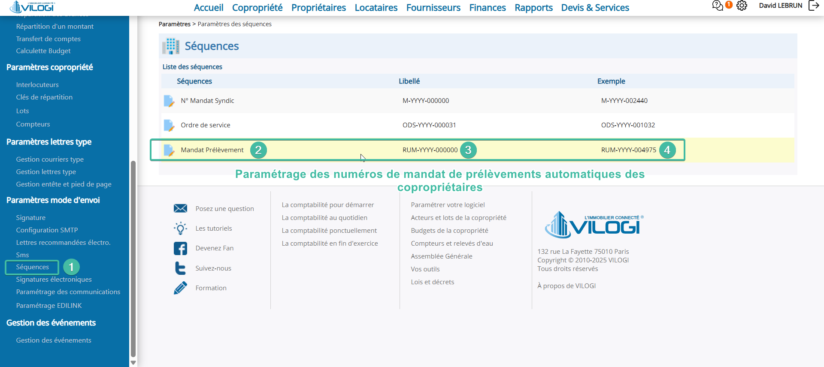
Task: Click the Vilogi logo in top-left corner
Action: point(32,7)
